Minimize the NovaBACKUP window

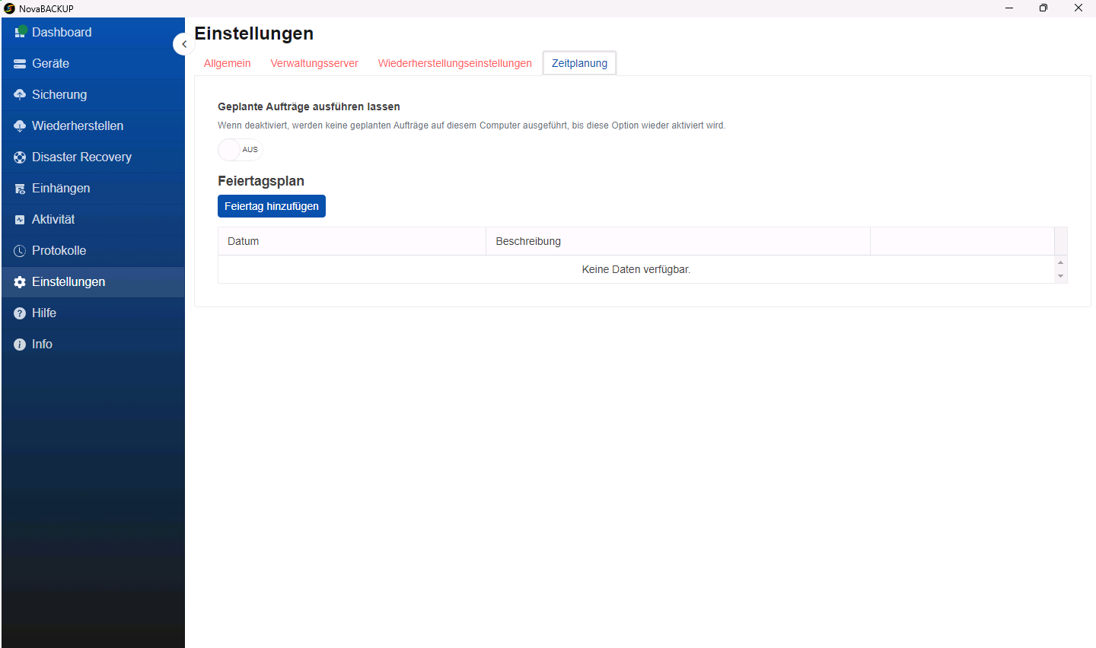tap(1009, 8)
